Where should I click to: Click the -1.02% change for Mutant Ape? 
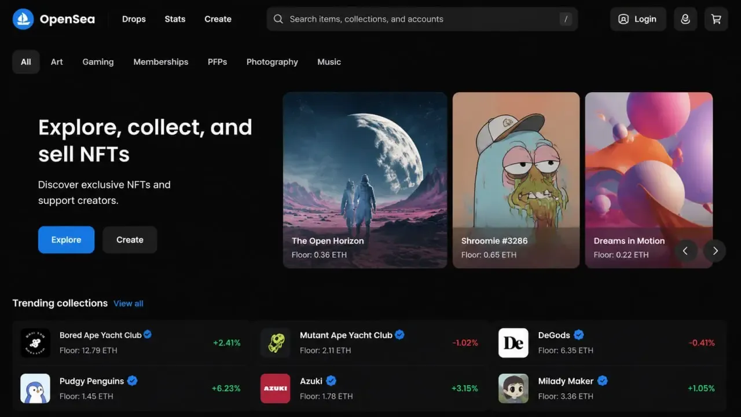(x=465, y=343)
